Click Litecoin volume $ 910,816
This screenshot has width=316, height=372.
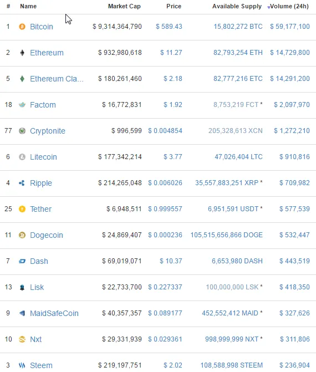point(294,157)
